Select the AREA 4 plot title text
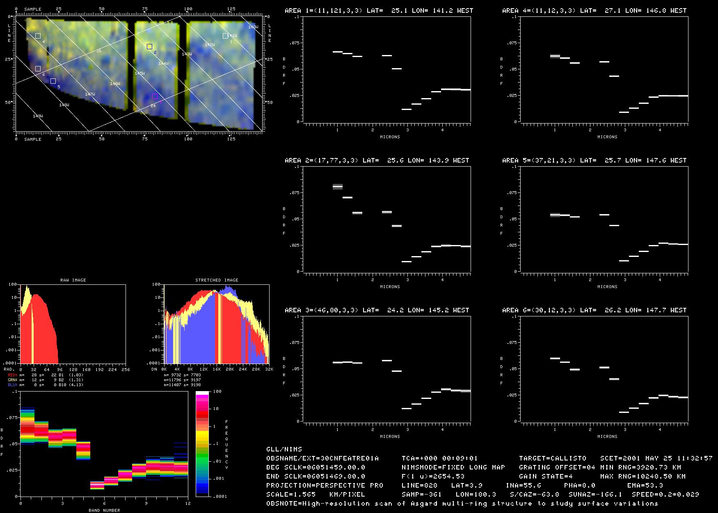Screen dimensions: 718x513 595,11
